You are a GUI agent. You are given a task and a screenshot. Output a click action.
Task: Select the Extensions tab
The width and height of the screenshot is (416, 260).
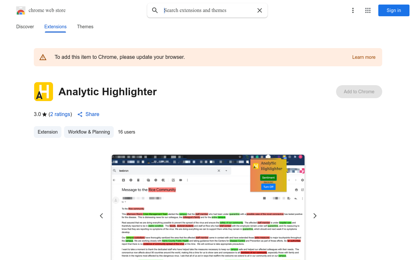(56, 27)
